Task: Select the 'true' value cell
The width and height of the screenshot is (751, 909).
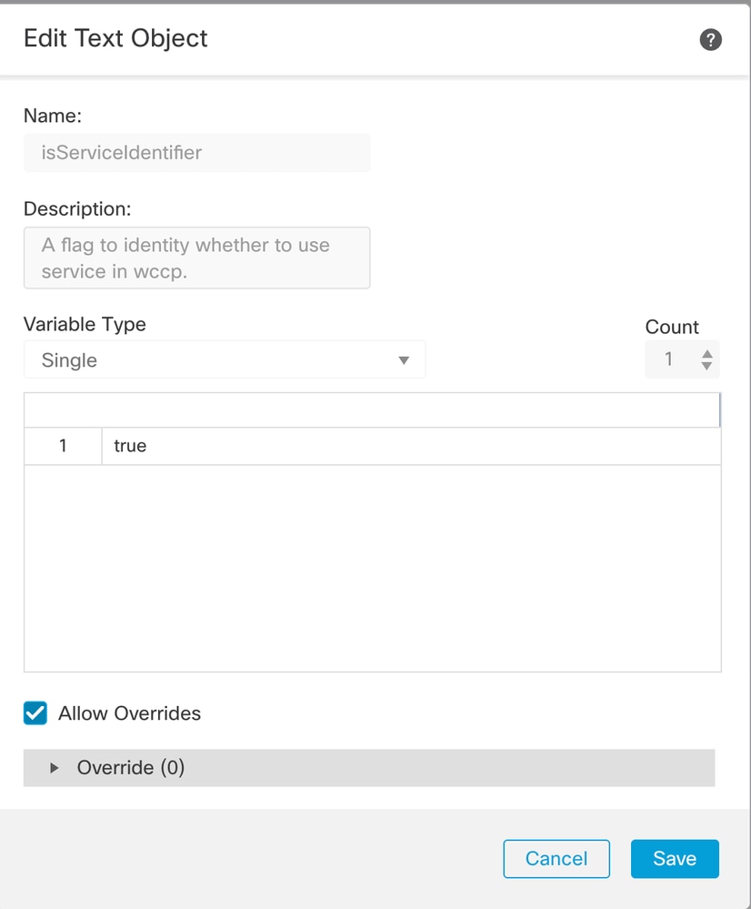Action: coord(412,446)
